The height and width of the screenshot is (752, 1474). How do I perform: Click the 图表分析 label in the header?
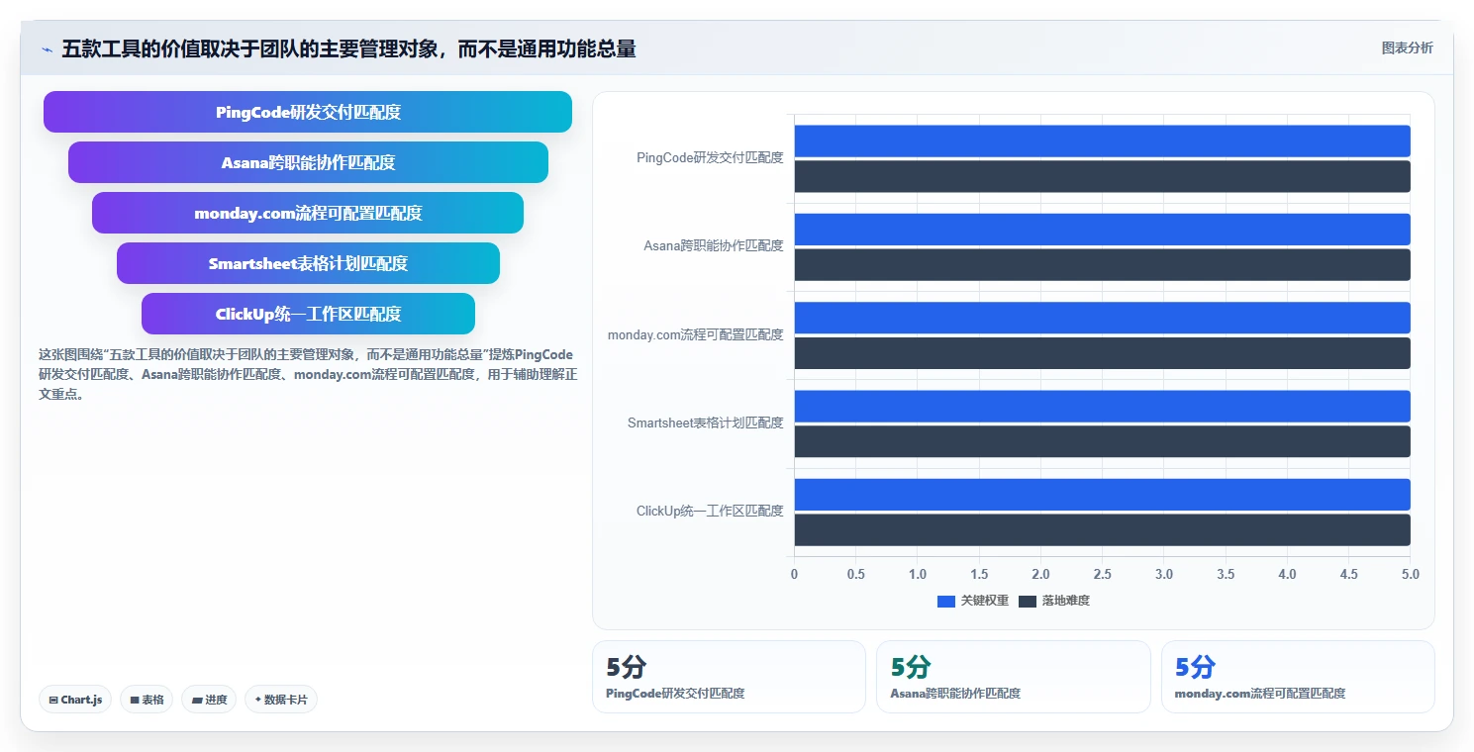tap(1407, 48)
